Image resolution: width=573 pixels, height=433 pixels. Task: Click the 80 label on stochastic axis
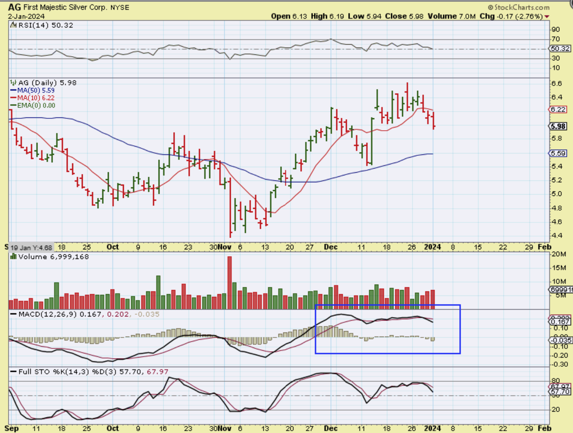click(556, 380)
